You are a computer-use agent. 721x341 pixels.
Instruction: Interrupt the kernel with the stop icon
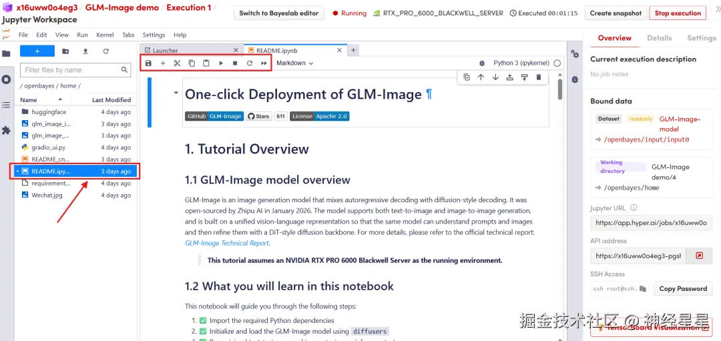point(235,63)
